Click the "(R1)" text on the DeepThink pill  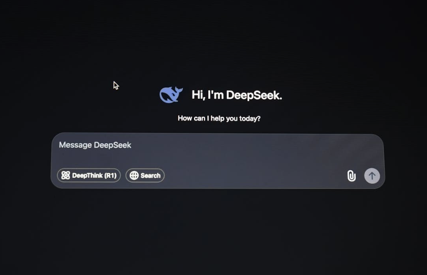tap(110, 176)
